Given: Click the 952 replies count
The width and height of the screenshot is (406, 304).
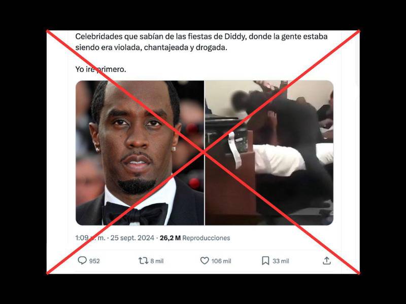Looking at the screenshot, I should pos(94,261).
